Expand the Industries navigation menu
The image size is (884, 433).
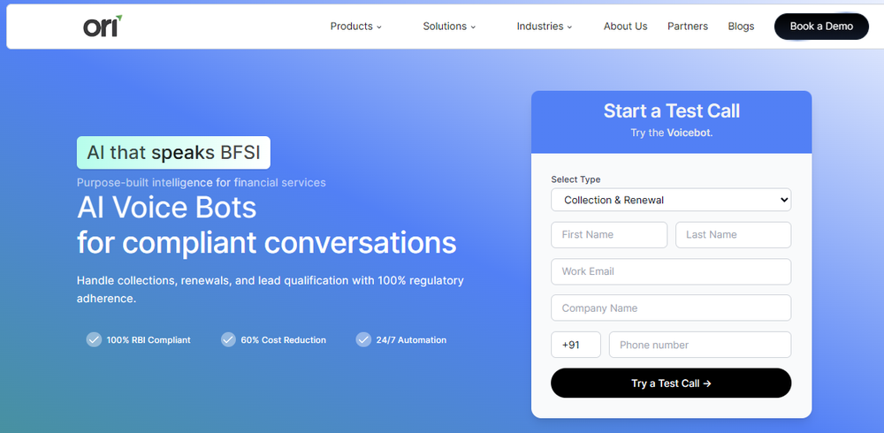tap(545, 27)
